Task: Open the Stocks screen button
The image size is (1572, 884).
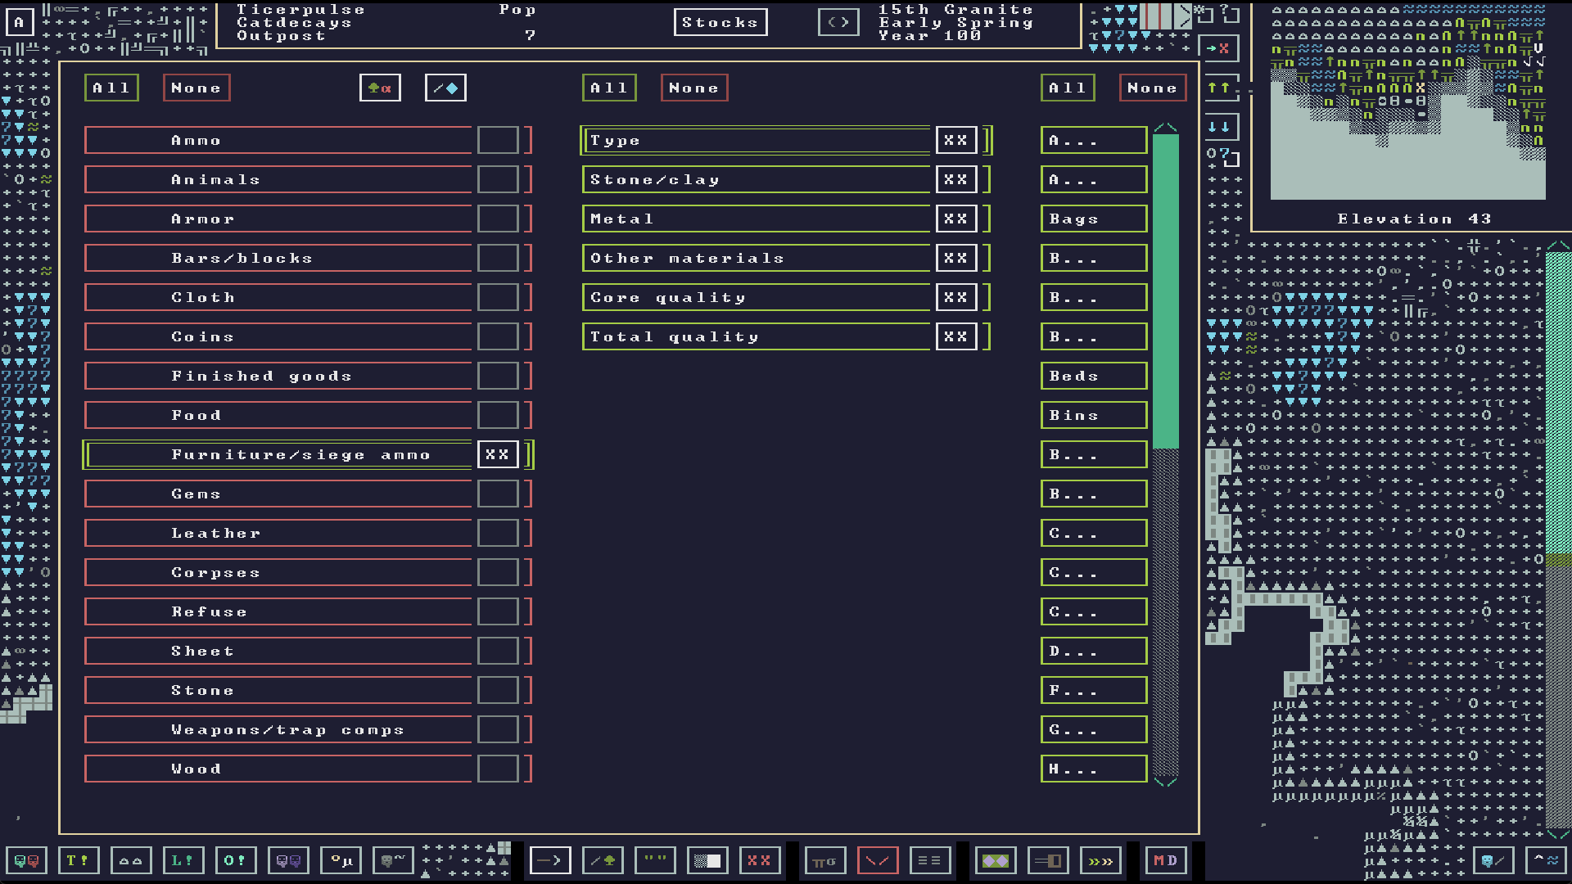Action: coord(720,22)
